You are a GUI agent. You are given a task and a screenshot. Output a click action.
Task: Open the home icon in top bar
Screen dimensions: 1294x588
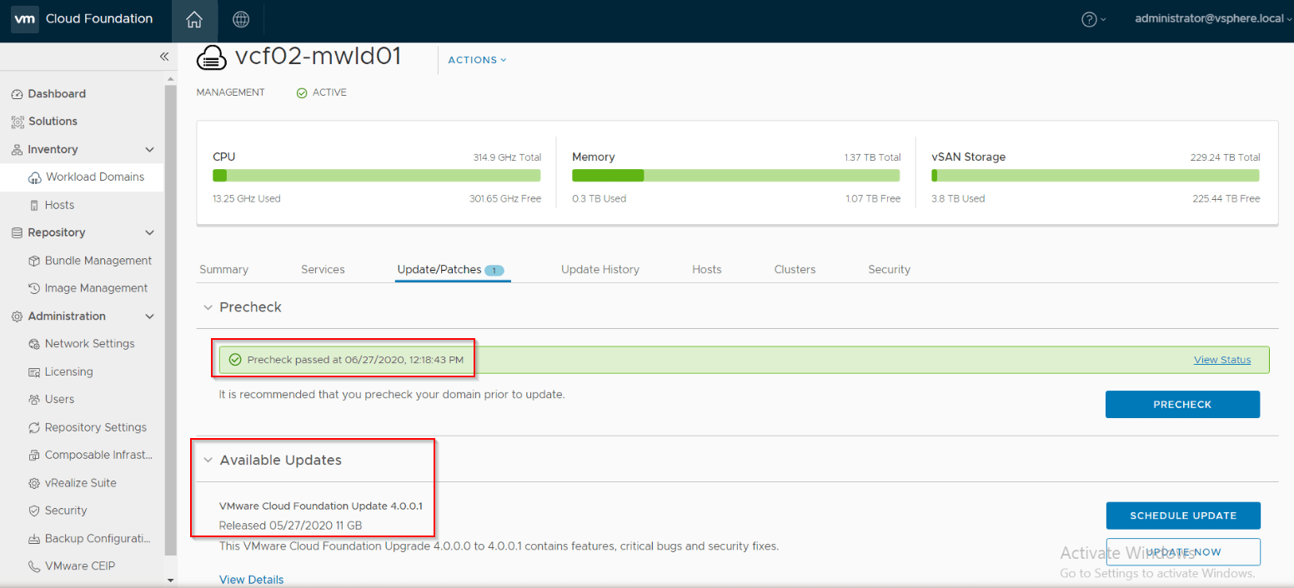click(194, 19)
